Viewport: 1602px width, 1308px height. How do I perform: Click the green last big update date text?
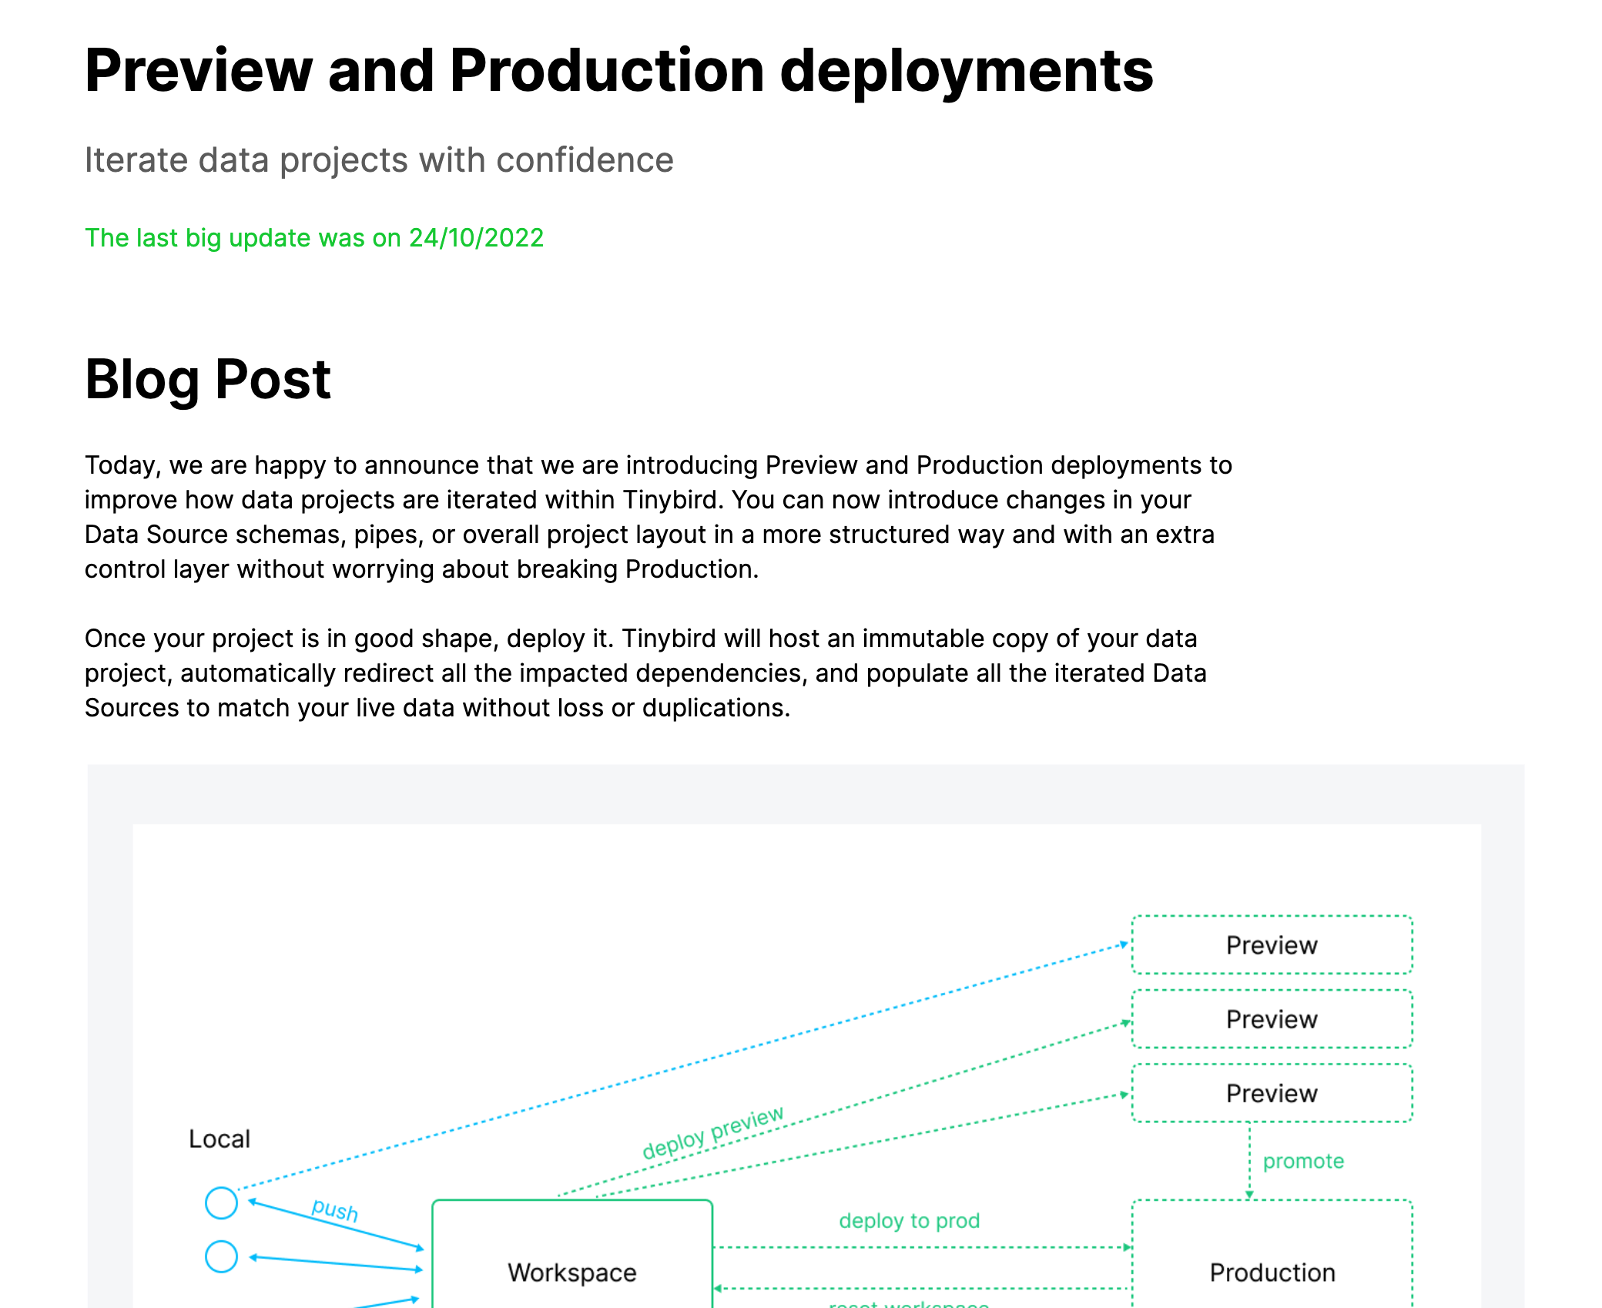pos(314,238)
